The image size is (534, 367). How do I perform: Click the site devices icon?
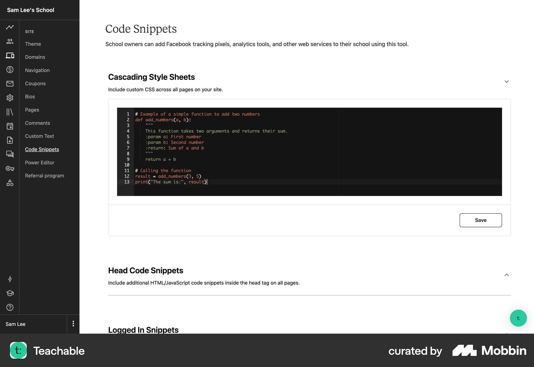point(10,56)
